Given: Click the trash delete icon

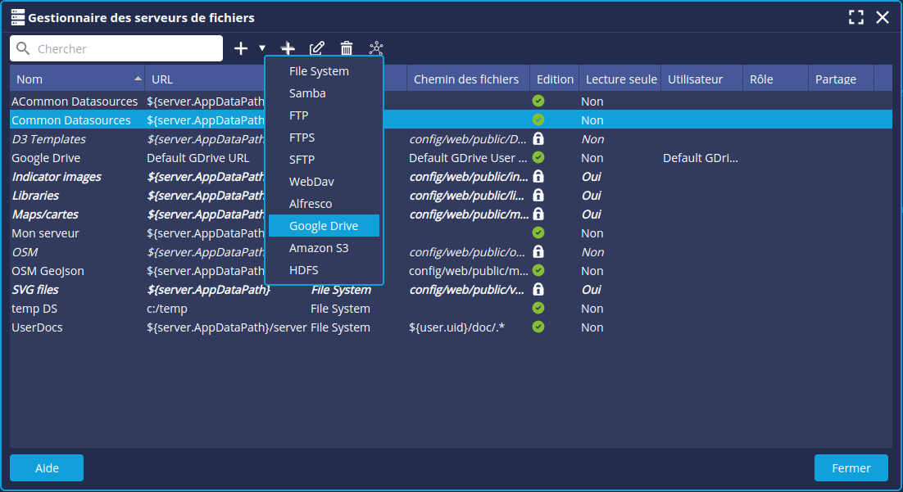Looking at the screenshot, I should click(347, 48).
